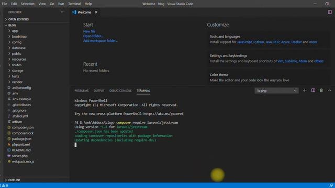Click the New file link

(x=89, y=31)
